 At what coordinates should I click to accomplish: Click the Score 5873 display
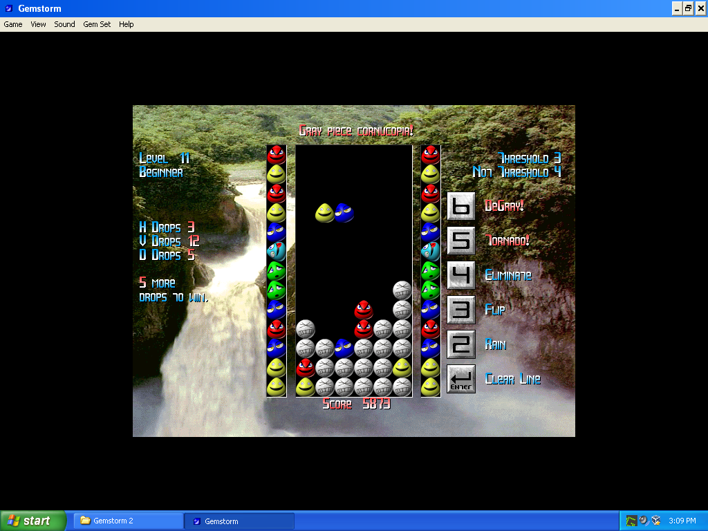pos(356,404)
